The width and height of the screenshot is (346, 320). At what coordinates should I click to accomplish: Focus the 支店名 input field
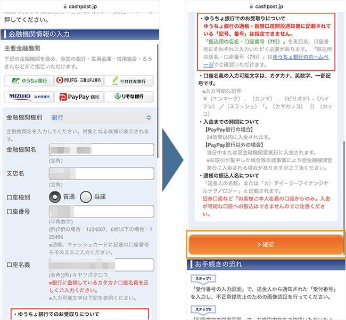coord(101,173)
